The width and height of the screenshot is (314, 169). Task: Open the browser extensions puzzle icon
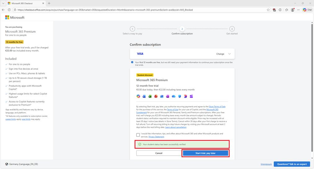[280, 10]
